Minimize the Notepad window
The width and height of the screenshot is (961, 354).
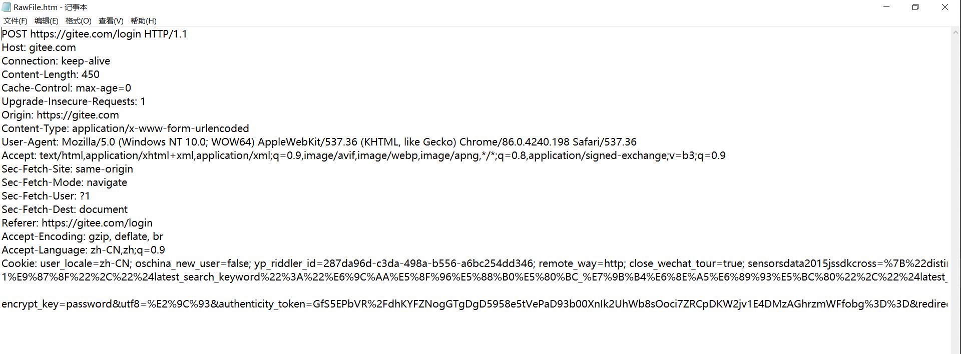[x=886, y=7]
